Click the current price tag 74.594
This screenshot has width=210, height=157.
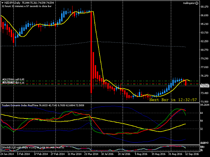tap(205, 86)
